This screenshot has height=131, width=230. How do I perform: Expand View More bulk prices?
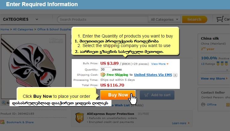(160, 64)
